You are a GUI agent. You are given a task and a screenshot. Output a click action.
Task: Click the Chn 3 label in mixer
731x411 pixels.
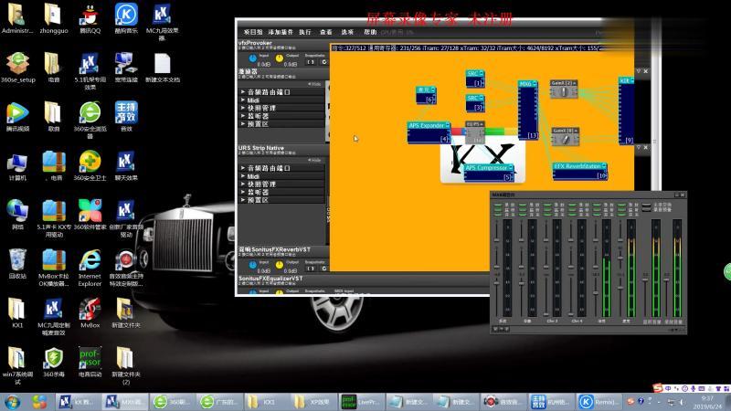[552, 321]
